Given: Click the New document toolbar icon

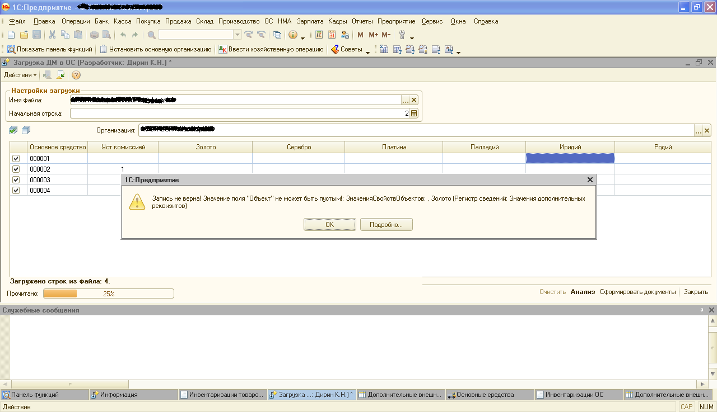Looking at the screenshot, I should coord(11,35).
